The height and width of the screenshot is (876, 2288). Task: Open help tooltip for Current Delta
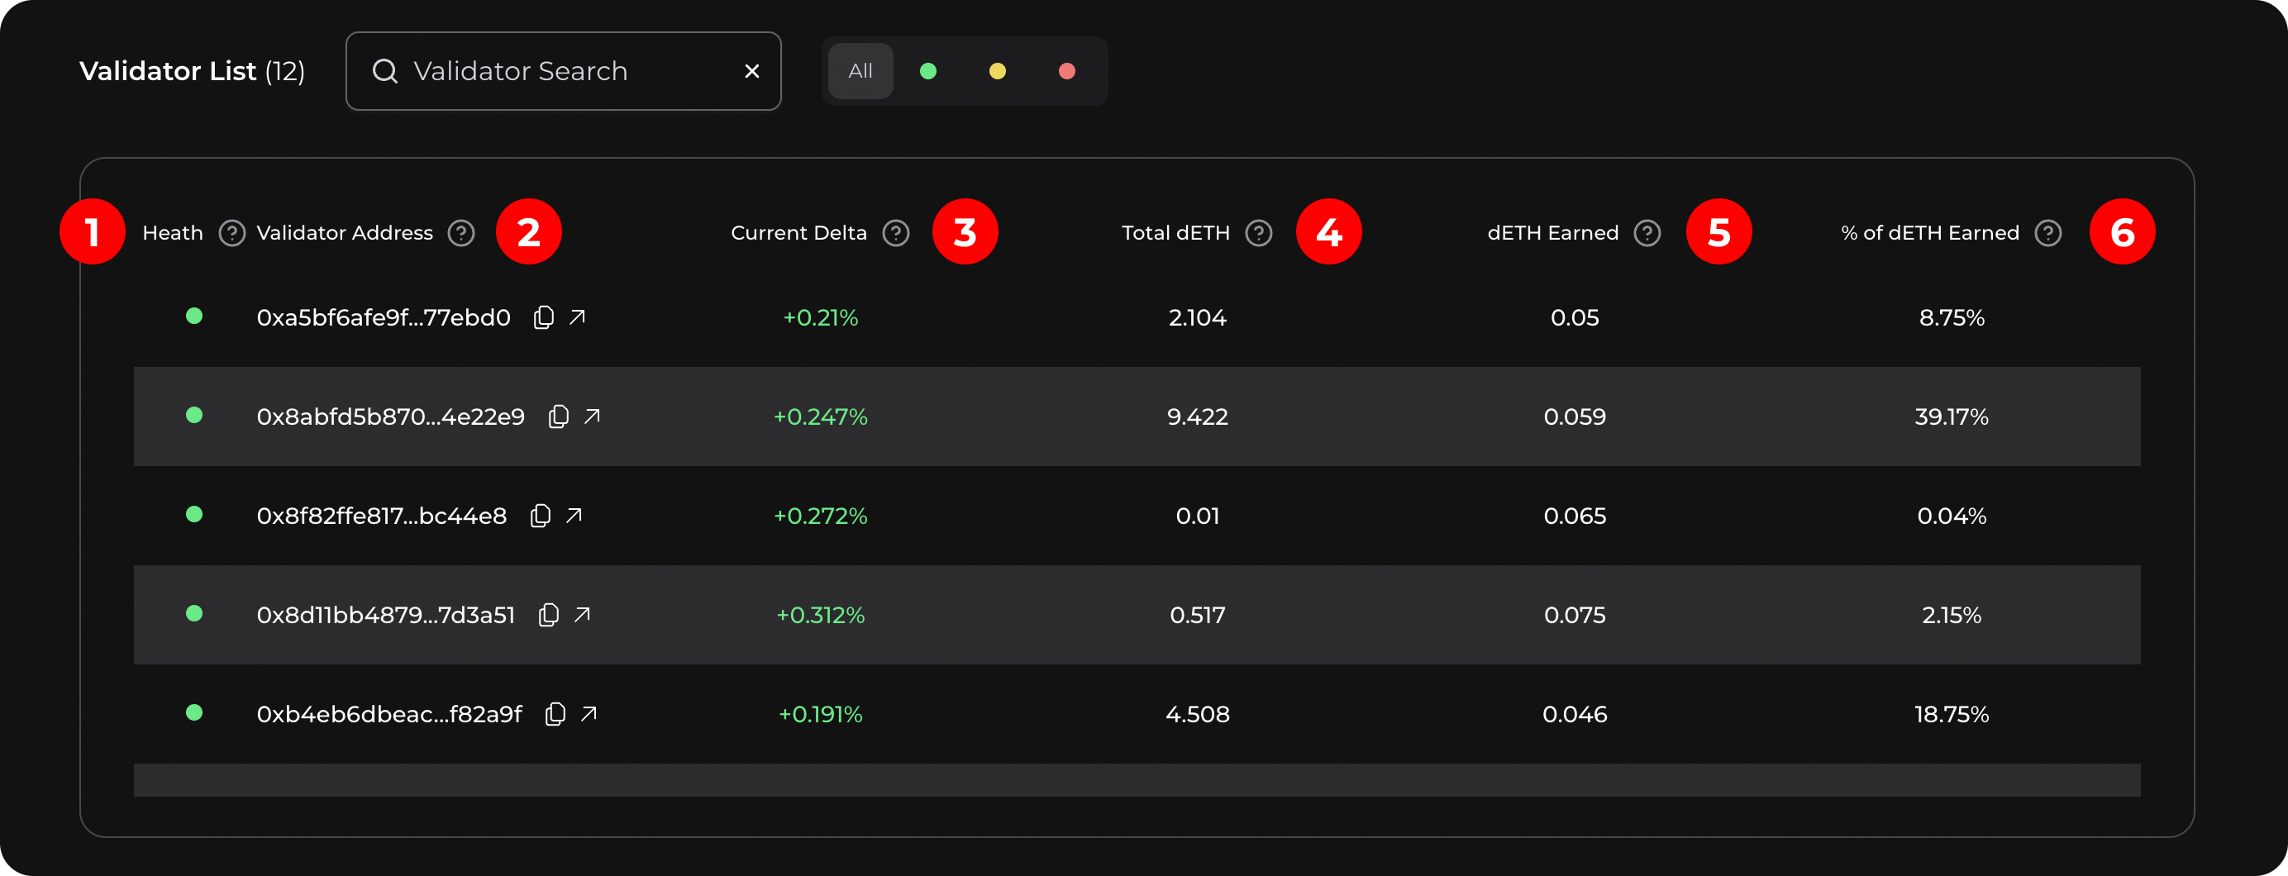[895, 233]
